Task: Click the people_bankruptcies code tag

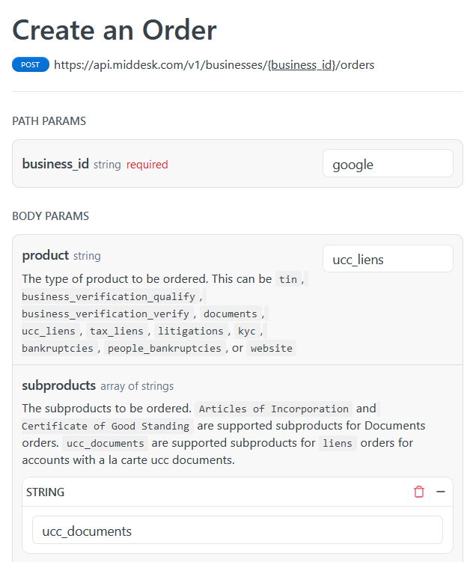Action: click(164, 348)
